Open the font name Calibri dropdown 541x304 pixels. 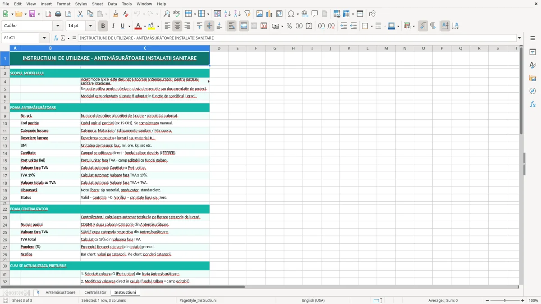pyautogui.click(x=58, y=26)
